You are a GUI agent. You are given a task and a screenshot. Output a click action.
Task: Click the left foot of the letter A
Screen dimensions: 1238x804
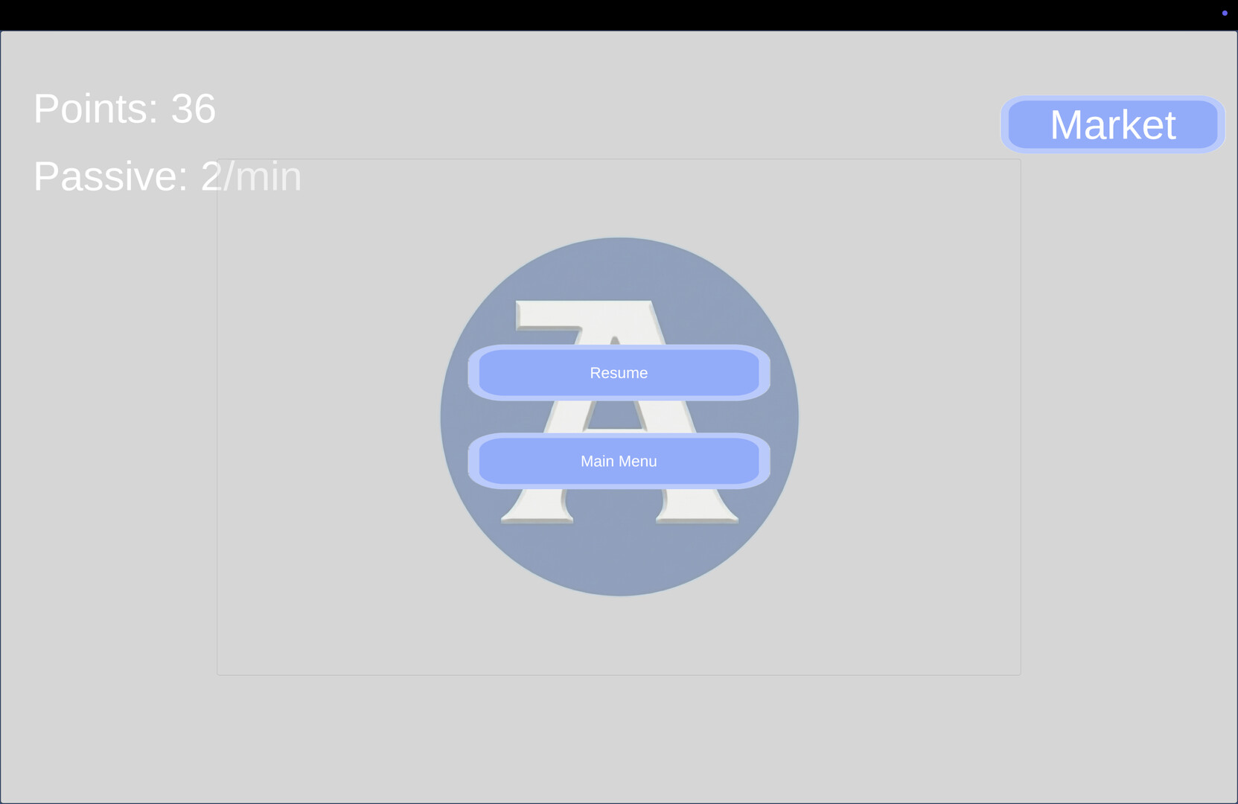click(537, 506)
